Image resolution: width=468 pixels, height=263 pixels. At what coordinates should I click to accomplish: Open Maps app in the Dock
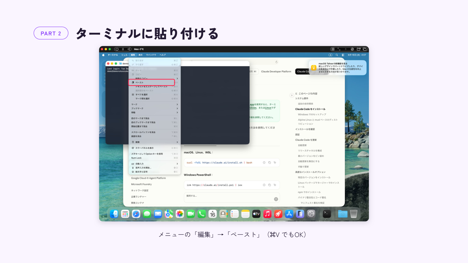click(169, 214)
